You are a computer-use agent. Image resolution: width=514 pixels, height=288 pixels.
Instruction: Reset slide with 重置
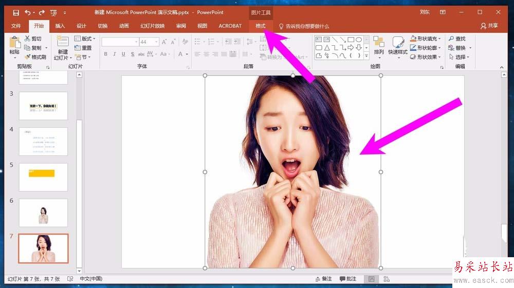(83, 48)
